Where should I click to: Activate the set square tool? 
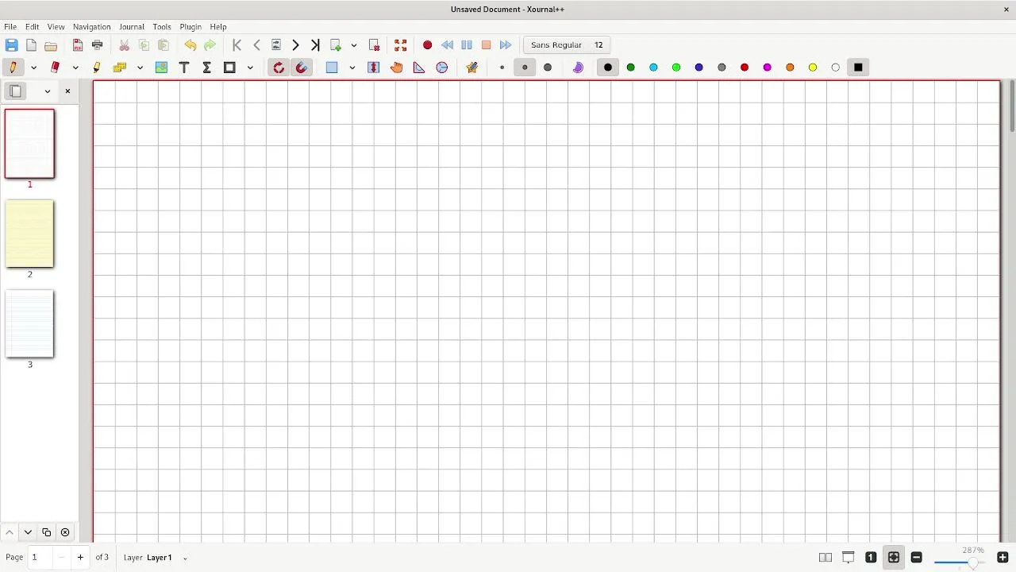(419, 68)
